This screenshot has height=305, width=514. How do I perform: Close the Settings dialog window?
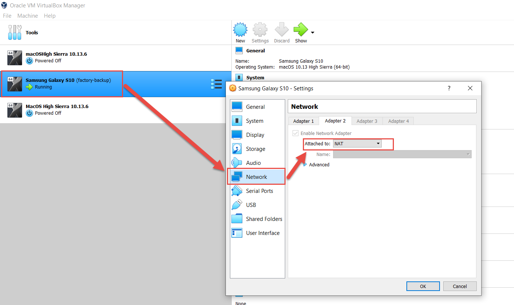pyautogui.click(x=470, y=88)
